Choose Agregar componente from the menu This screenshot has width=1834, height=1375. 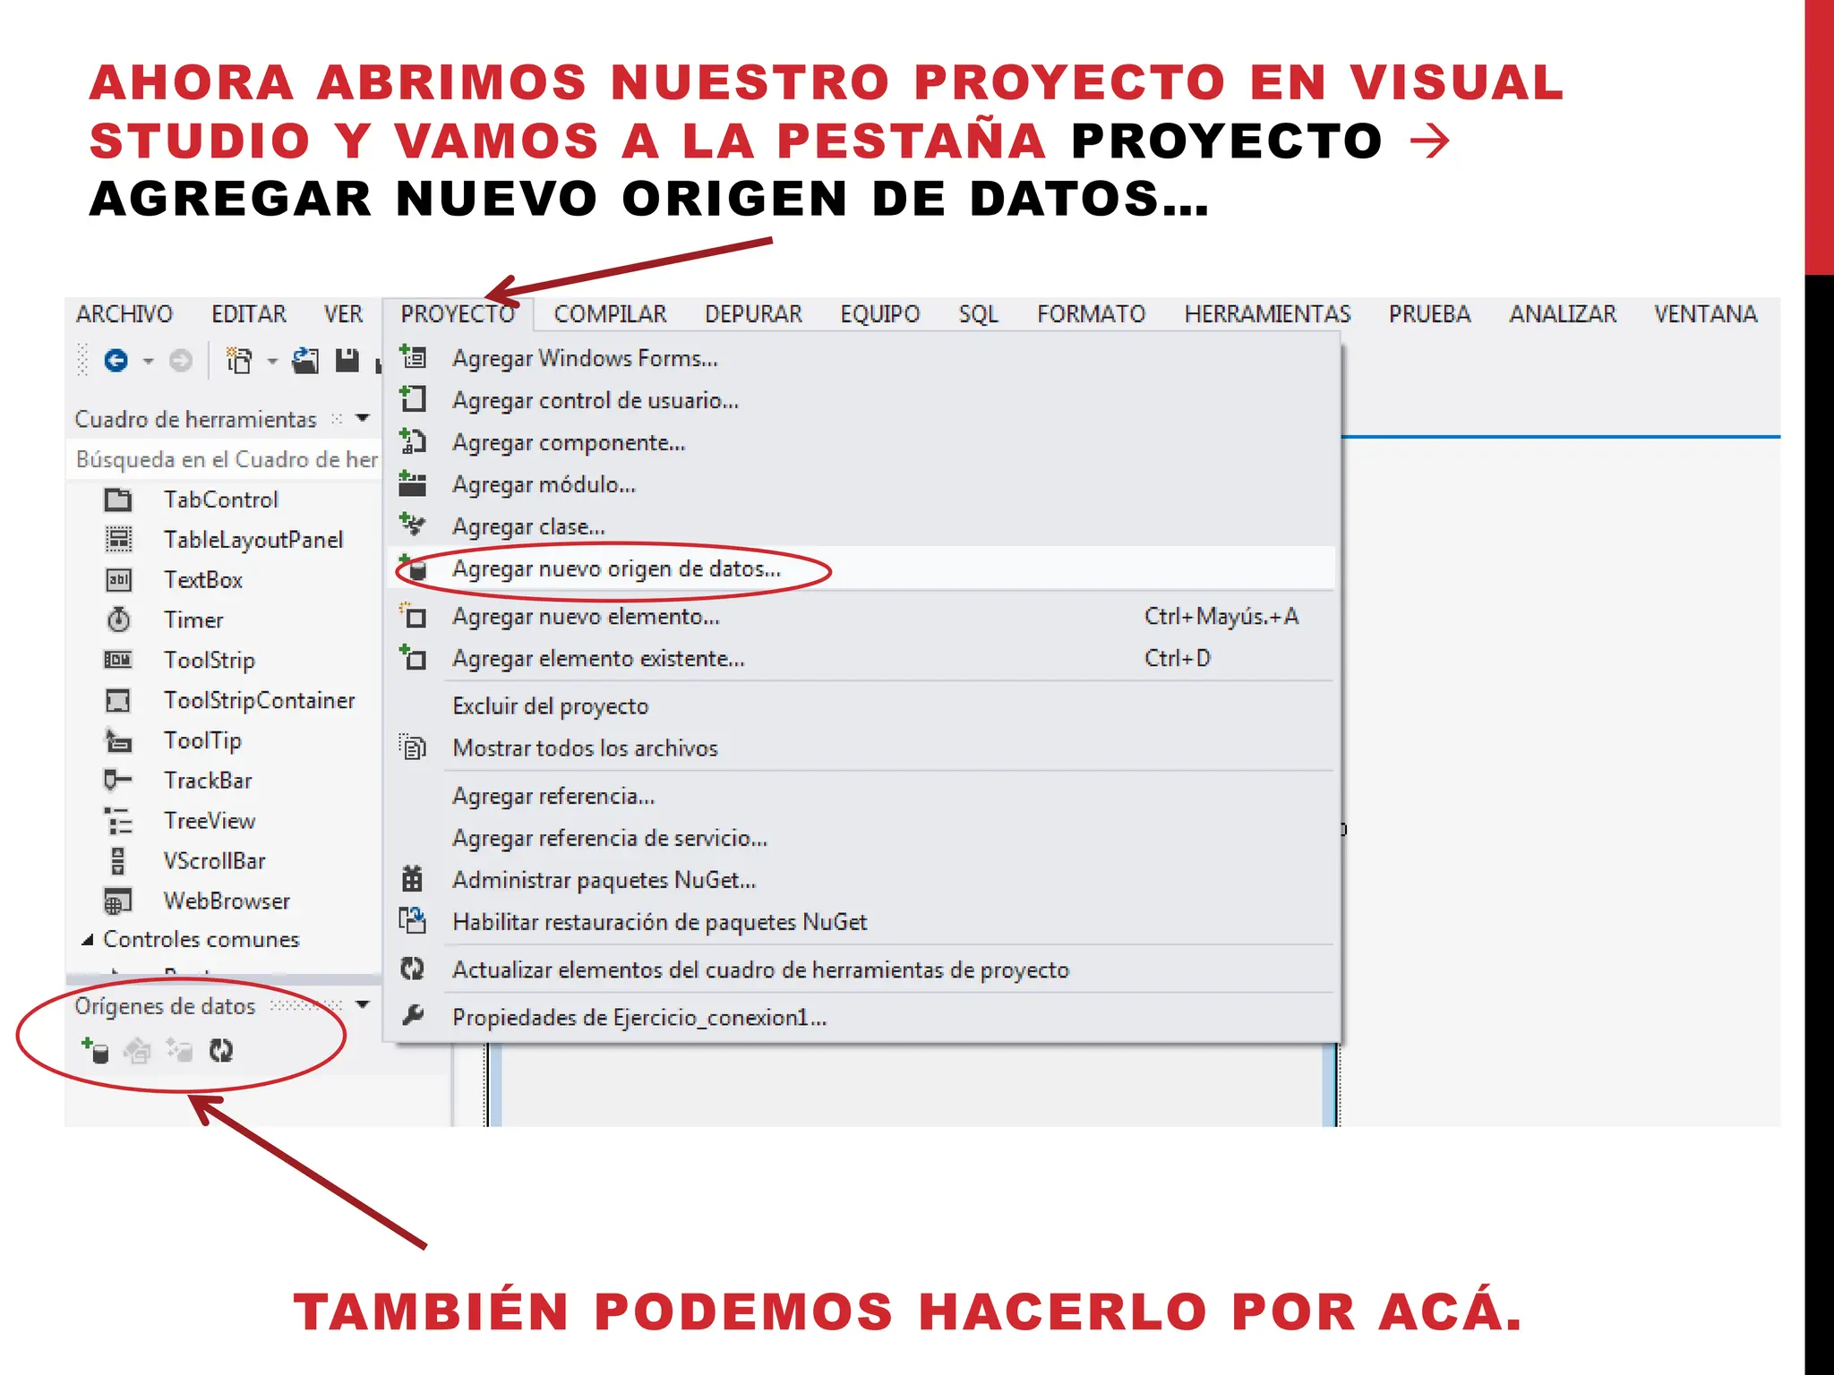click(861, 442)
